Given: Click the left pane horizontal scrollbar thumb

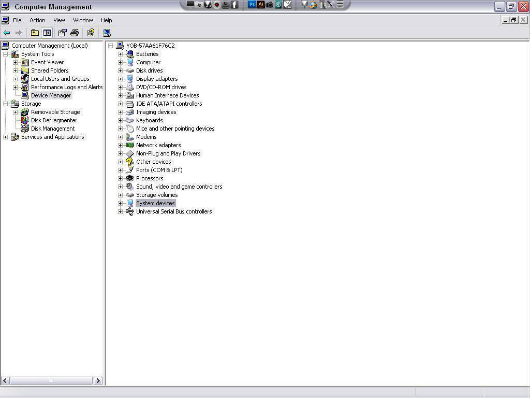Looking at the screenshot, I should tap(51, 381).
